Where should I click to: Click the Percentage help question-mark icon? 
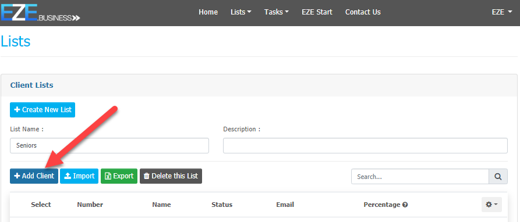click(x=405, y=205)
